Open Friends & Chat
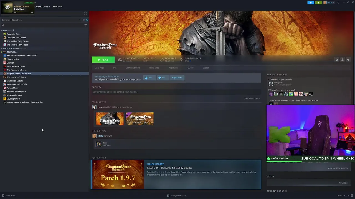The image size is (355, 199). tap(345, 195)
